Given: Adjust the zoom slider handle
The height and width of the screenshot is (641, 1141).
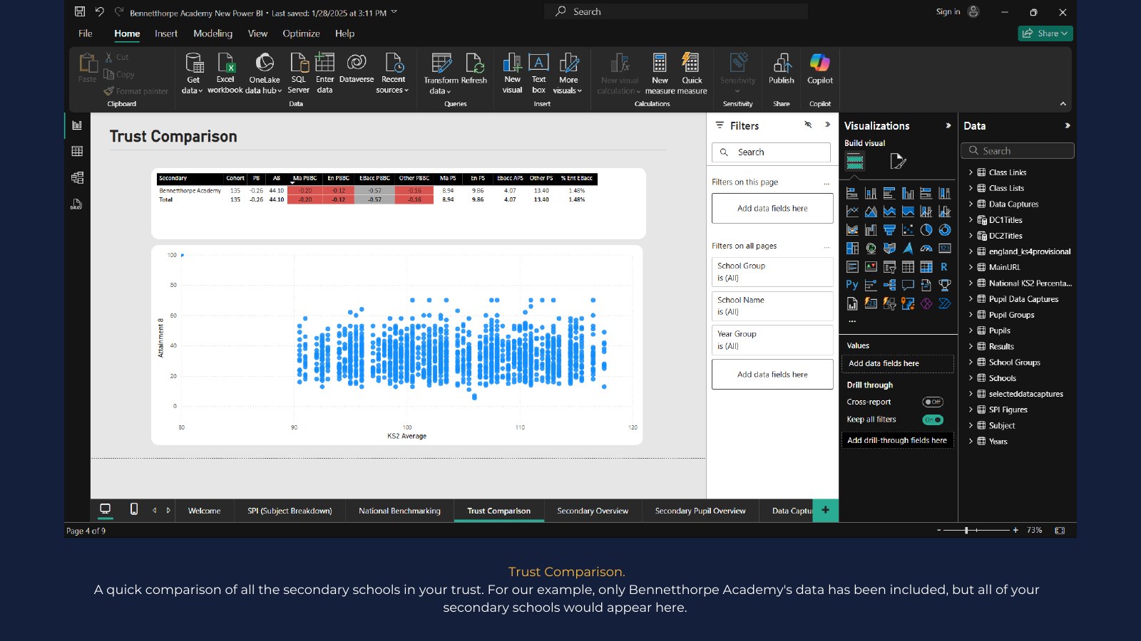Looking at the screenshot, I should [x=966, y=531].
